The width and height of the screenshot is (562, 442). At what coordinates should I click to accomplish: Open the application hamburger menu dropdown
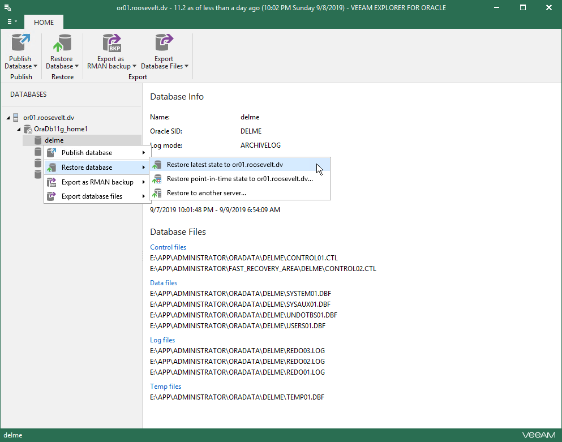11,22
